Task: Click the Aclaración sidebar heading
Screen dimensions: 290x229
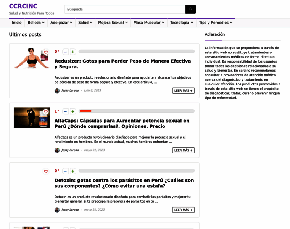Action: [215, 34]
